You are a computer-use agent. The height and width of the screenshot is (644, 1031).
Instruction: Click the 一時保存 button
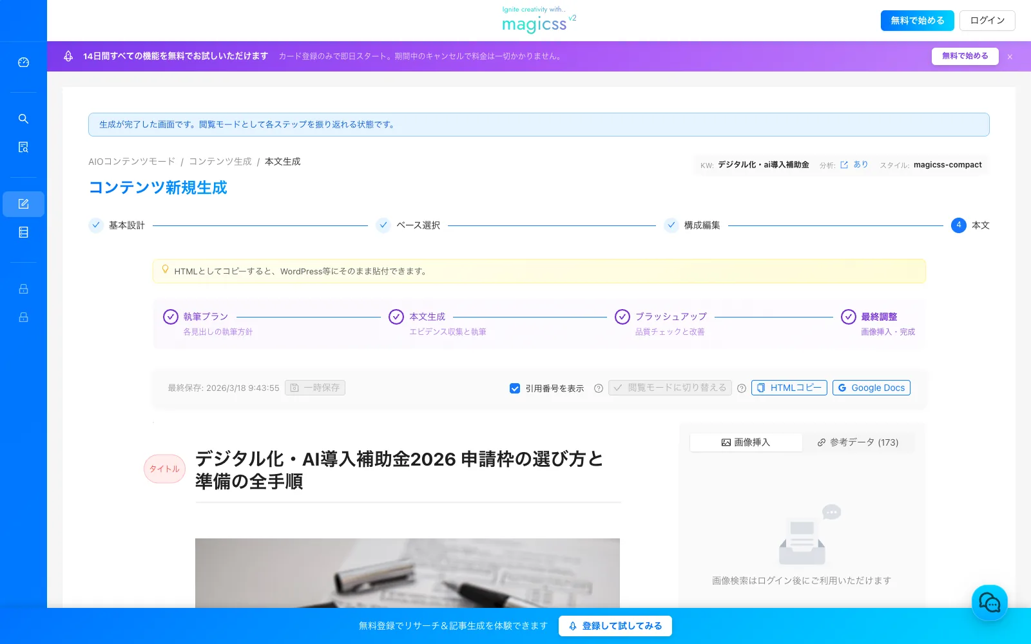[315, 388]
